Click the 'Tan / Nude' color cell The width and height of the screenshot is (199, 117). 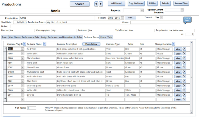pos(132,95)
